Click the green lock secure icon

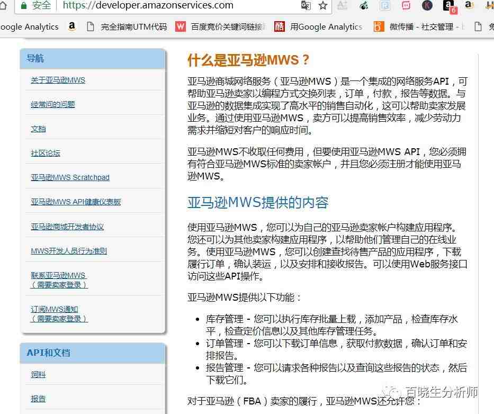[x=24, y=5]
